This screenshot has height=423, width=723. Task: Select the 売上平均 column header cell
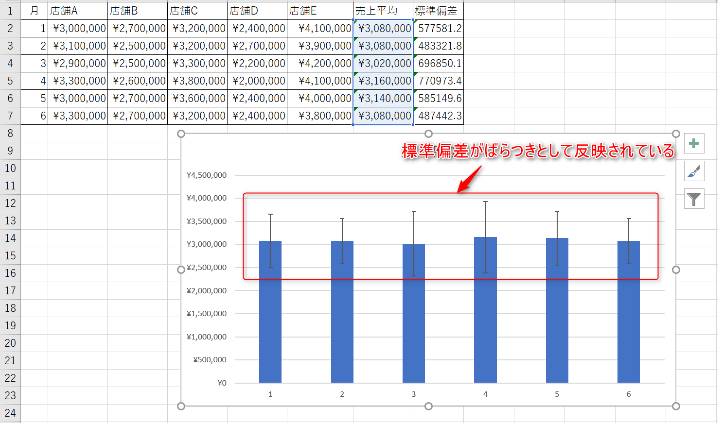click(383, 10)
